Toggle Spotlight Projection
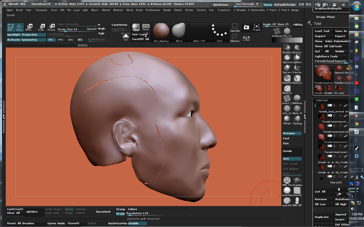 tap(26, 35)
